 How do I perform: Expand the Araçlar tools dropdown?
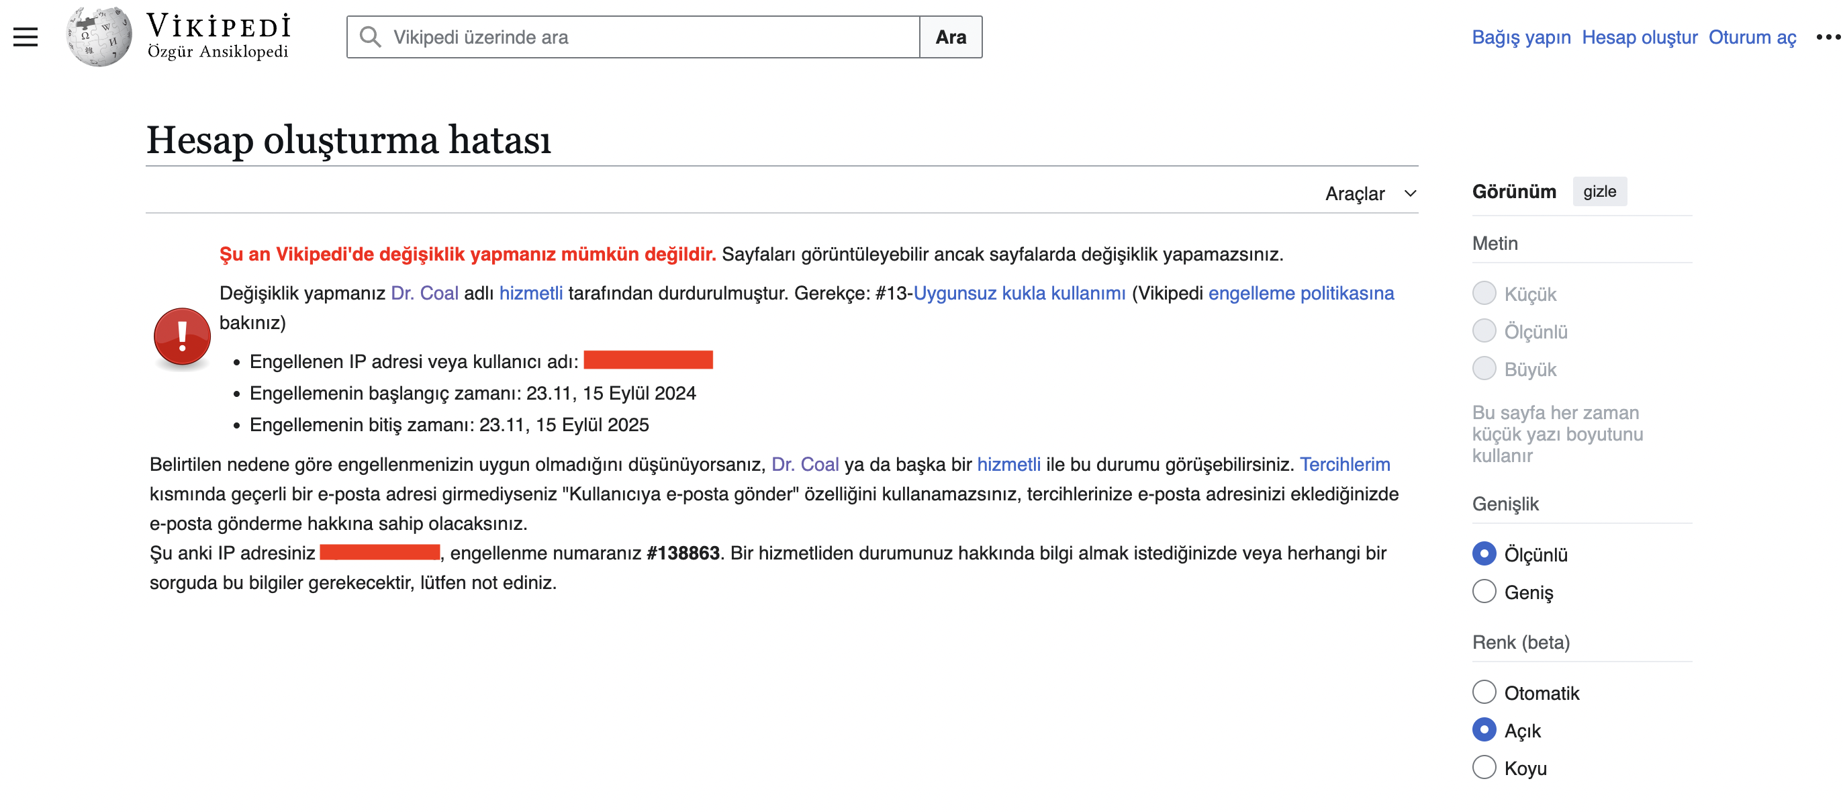[1370, 194]
